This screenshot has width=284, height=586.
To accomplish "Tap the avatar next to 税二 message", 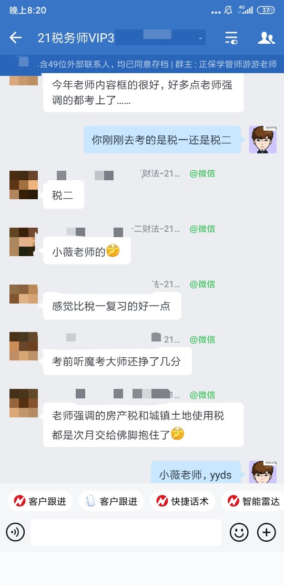I will 24,185.
